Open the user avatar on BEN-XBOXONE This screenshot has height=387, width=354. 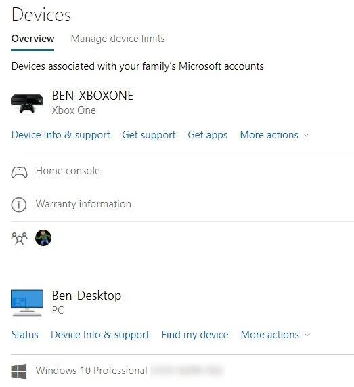[x=43, y=238]
